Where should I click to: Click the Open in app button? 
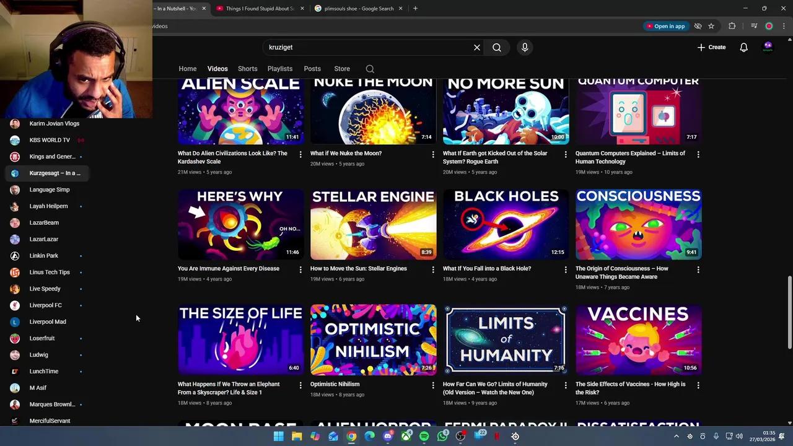pos(665,26)
